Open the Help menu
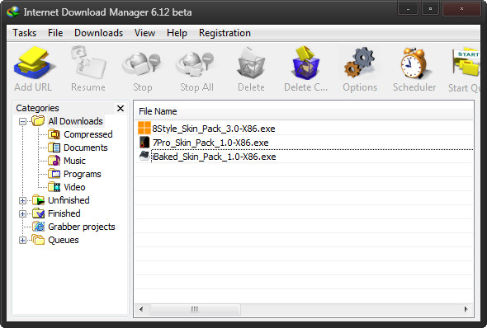 pyautogui.click(x=177, y=33)
